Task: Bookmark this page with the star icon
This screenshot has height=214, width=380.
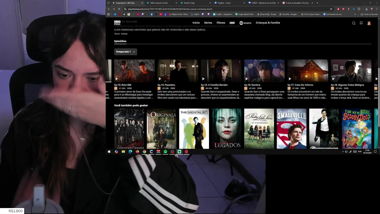Action: pyautogui.click(x=331, y=9)
